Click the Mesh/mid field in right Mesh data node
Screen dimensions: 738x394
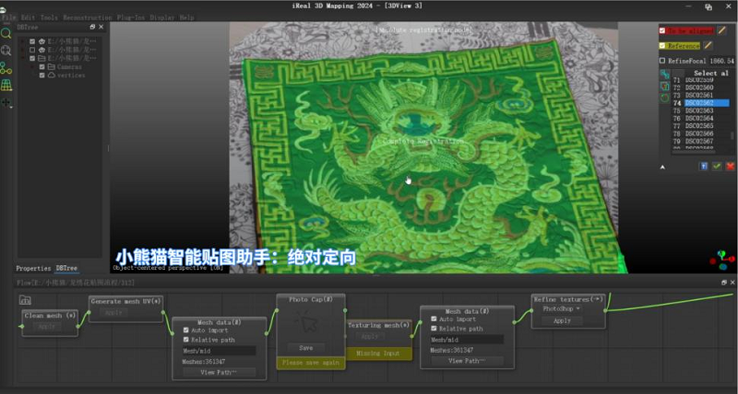pos(467,340)
